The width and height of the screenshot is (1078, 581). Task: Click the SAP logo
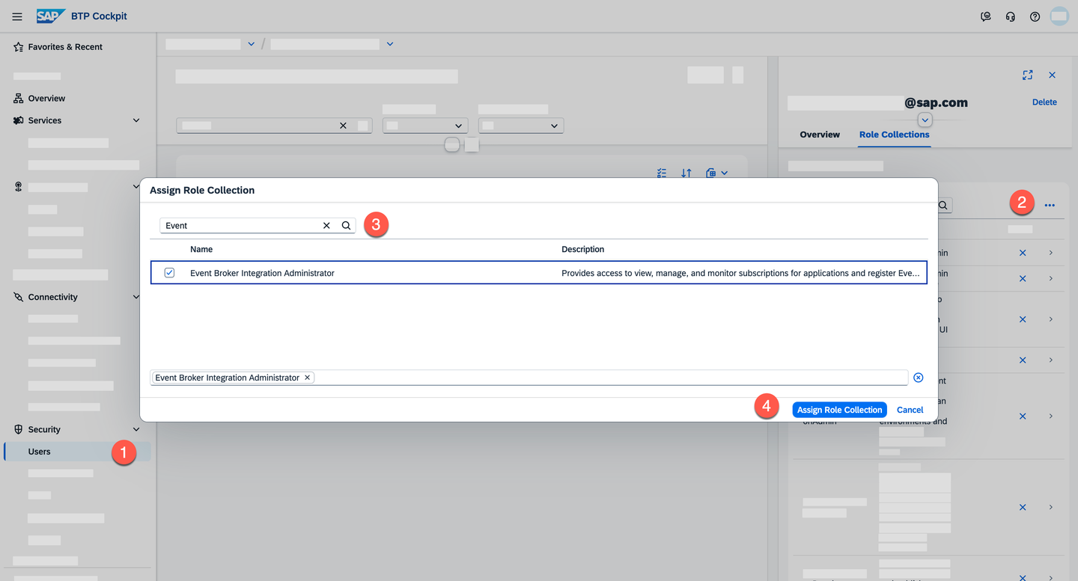point(51,16)
